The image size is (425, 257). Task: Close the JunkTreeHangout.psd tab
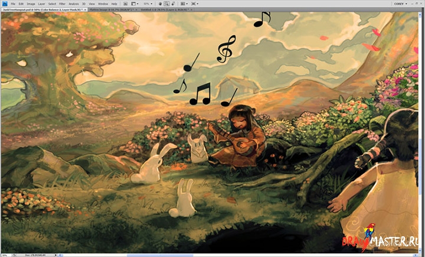(x=86, y=9)
